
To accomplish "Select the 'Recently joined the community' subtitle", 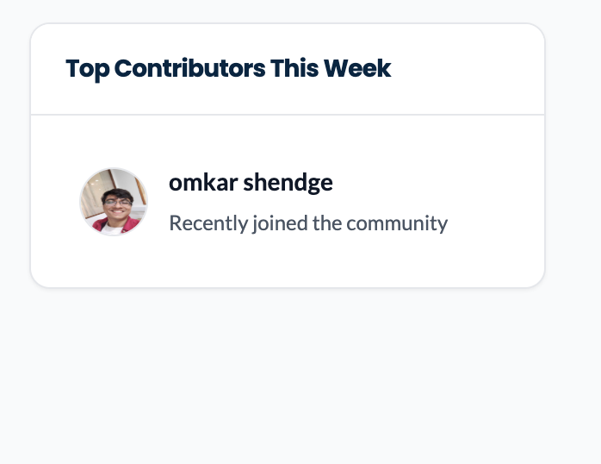I will point(308,223).
